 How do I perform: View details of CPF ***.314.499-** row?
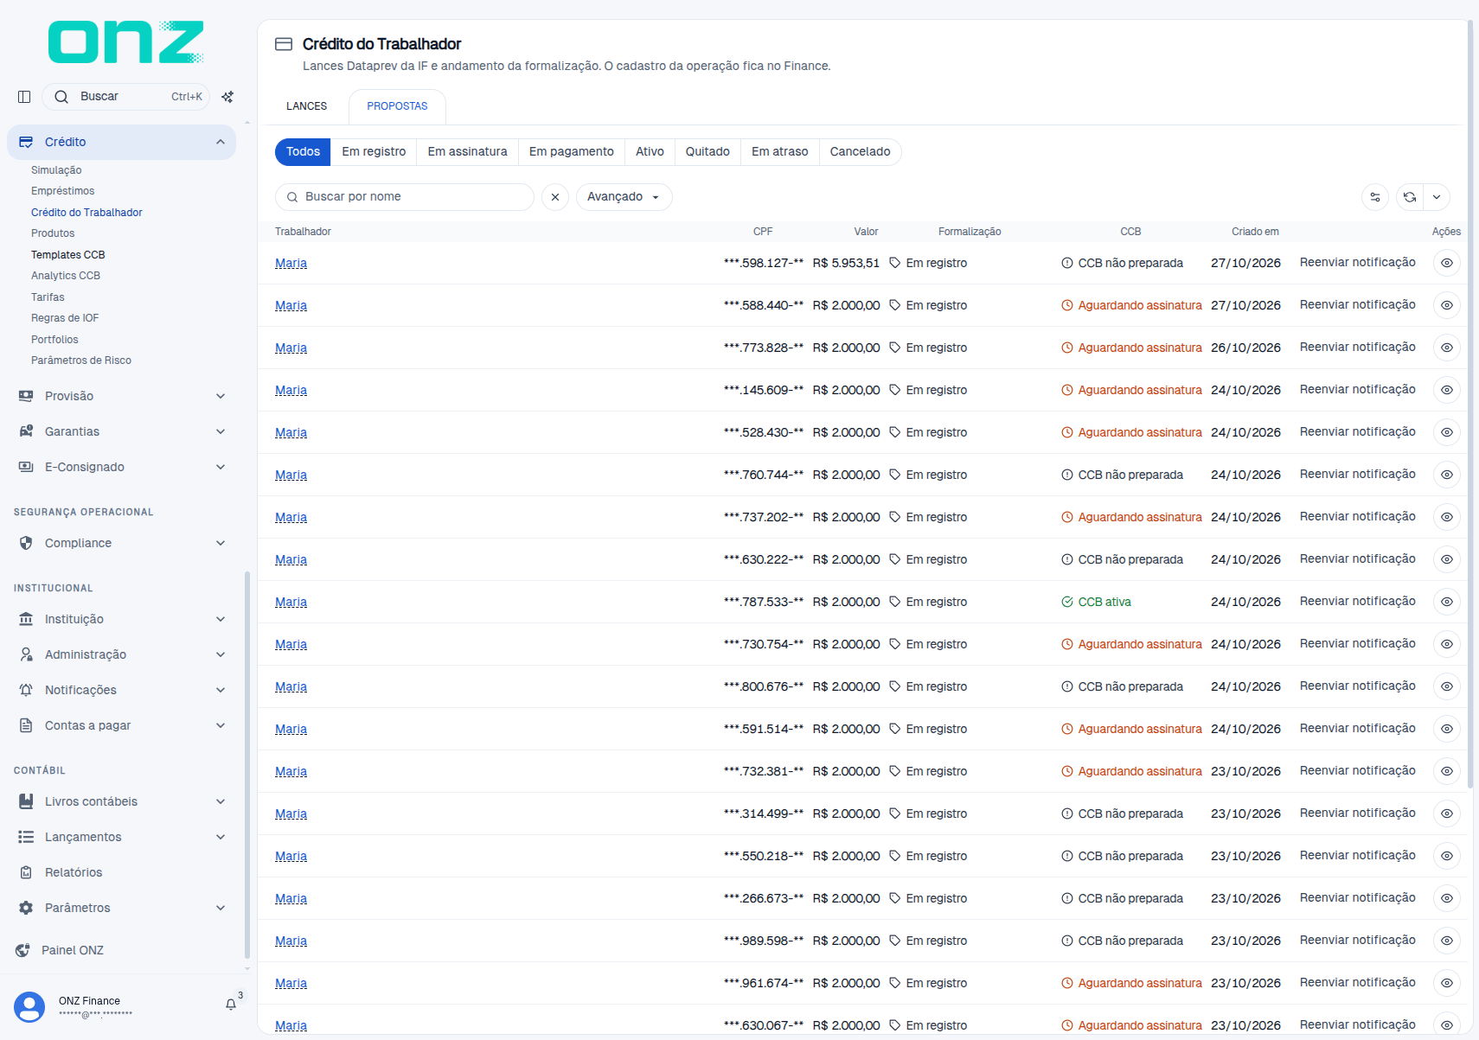1447,813
